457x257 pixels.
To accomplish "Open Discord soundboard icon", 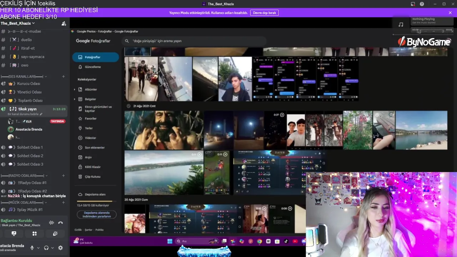I will [x=55, y=233].
